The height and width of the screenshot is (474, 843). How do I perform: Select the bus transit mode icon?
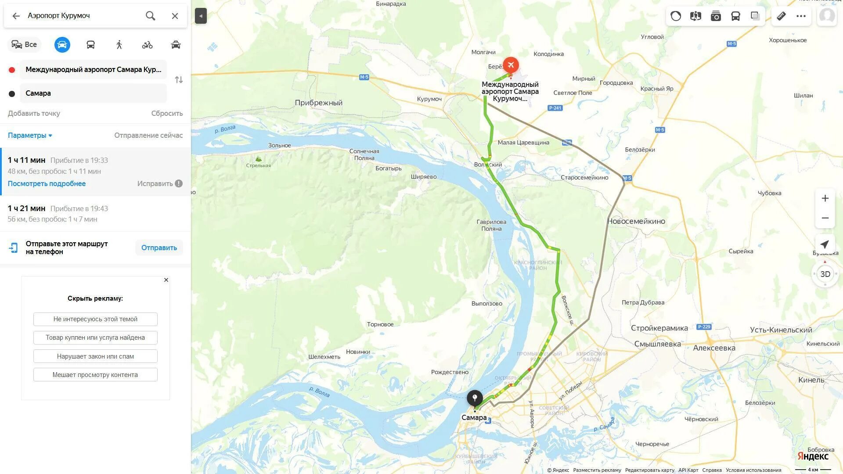[90, 44]
